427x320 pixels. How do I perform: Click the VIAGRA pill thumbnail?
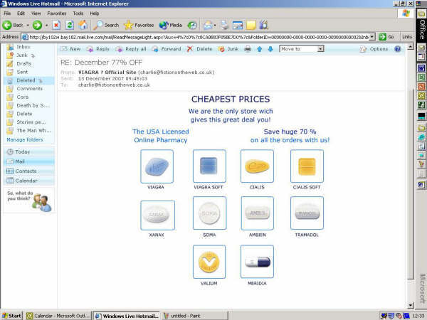click(x=157, y=166)
